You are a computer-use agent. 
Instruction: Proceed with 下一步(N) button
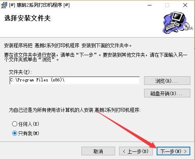173,151
